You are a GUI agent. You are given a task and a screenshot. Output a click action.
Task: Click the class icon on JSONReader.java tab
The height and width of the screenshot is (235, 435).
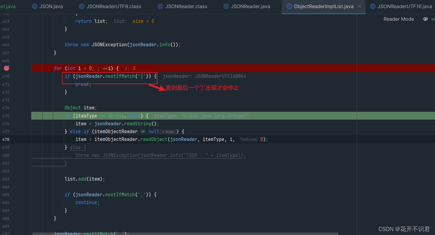pos(226,6)
